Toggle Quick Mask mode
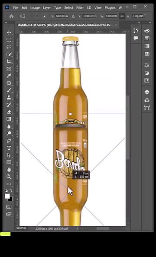Image resolution: width=156 pixels, height=257 pixels. [x=9, y=206]
